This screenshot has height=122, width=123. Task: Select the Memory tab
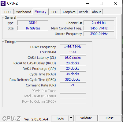point(40,12)
